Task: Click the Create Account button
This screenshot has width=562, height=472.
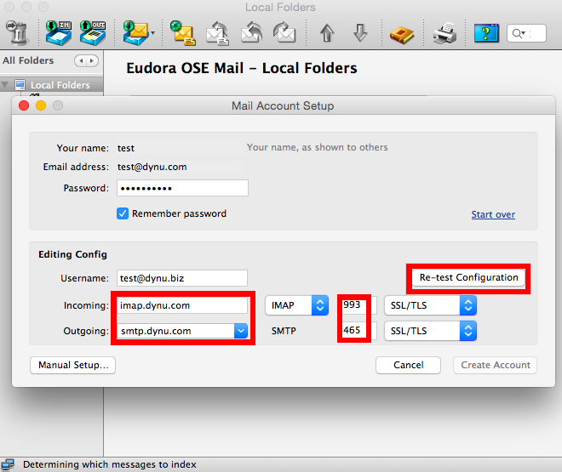Action: 495,365
